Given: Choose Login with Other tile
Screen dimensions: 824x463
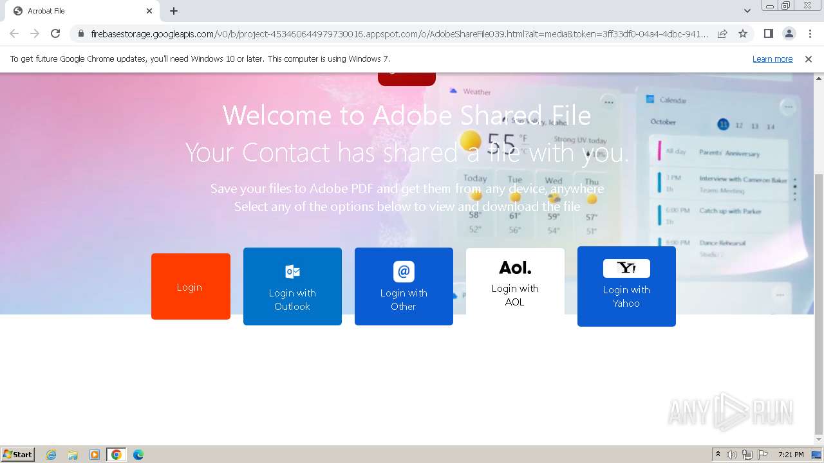Looking at the screenshot, I should (404, 286).
